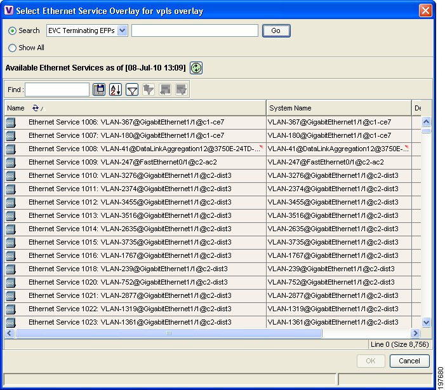Click icon beside Ethernet Service 1012 row
Viewport: 445px width, 390px height.
click(x=11, y=203)
